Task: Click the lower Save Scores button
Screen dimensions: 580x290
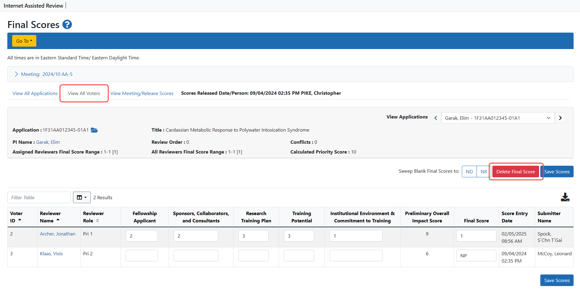Action: click(557, 280)
